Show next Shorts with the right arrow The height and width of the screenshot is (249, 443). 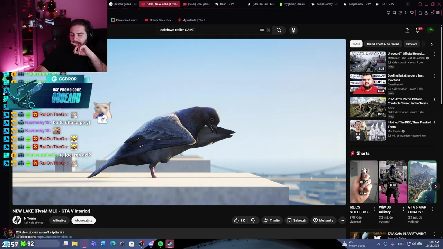436,186
